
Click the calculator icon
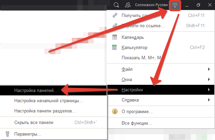(x=115, y=47)
